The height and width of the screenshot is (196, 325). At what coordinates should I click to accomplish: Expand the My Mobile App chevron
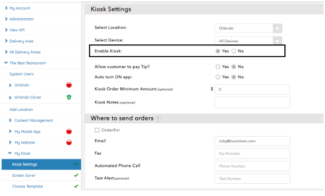(x=10, y=131)
